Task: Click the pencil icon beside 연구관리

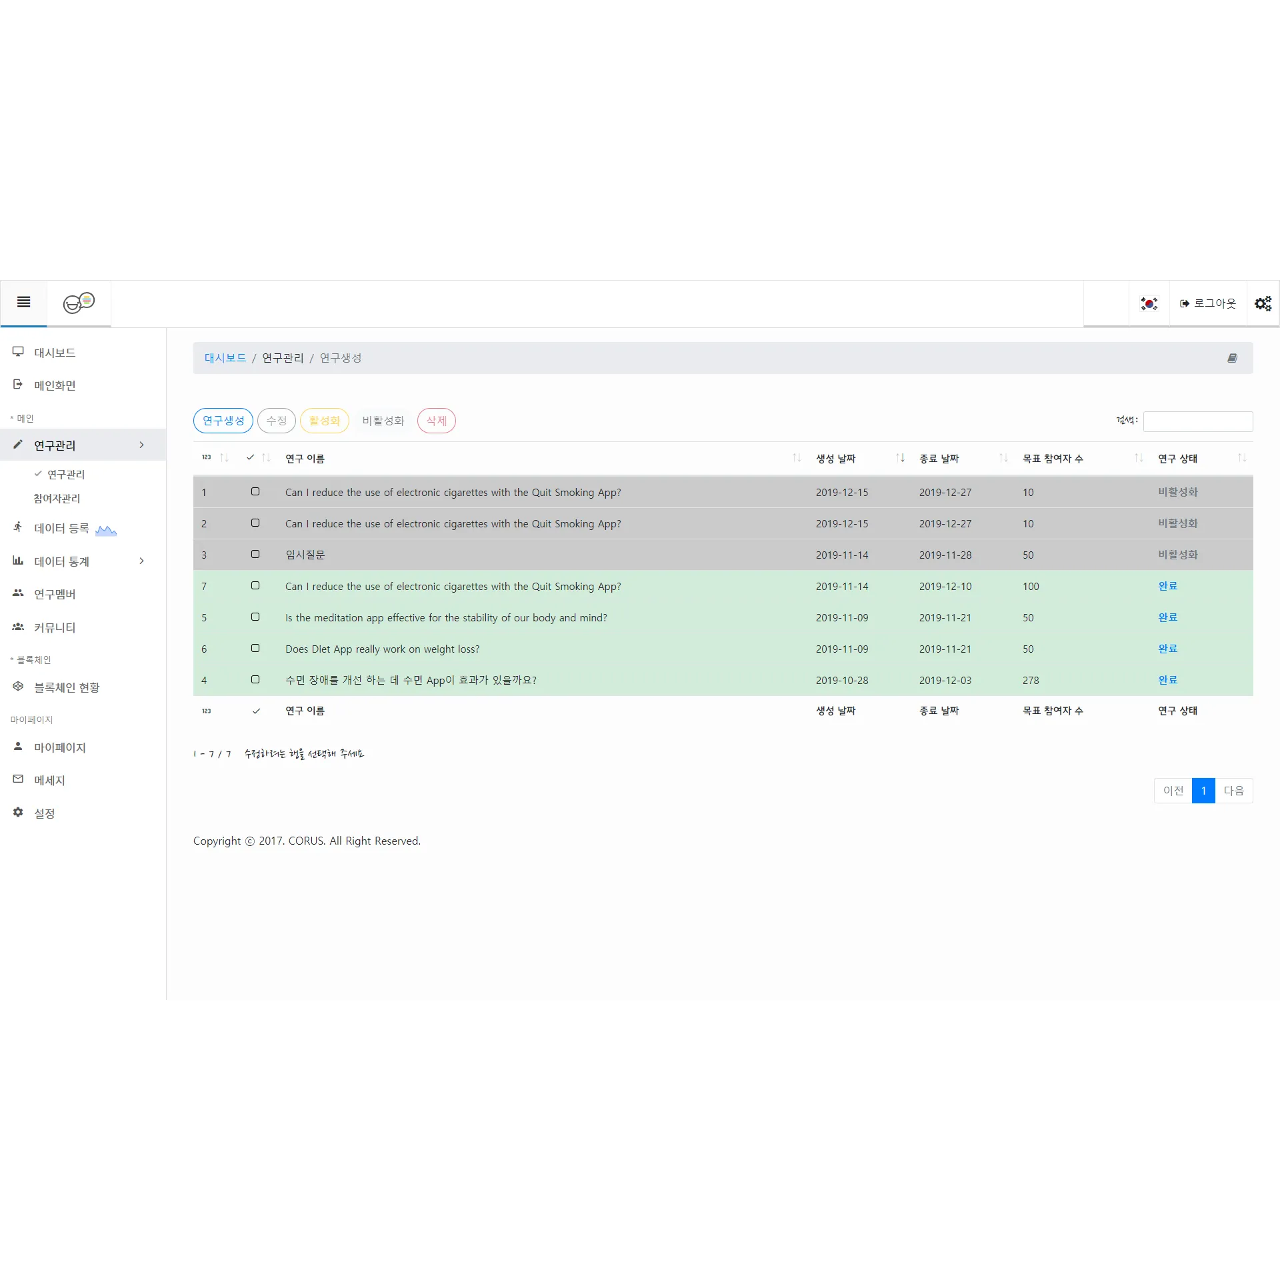Action: coord(18,445)
